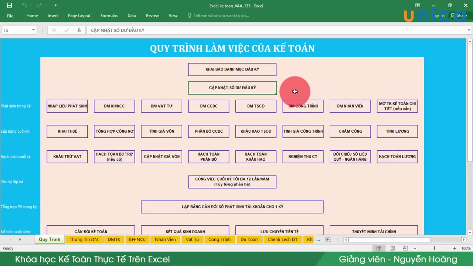Click the DM KH/NCC box
Viewport: 473px width, 266px height.
pyautogui.click(x=114, y=106)
